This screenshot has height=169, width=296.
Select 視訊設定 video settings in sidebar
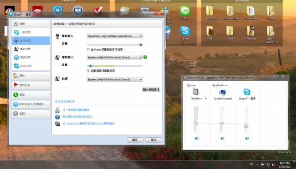tap(31, 58)
